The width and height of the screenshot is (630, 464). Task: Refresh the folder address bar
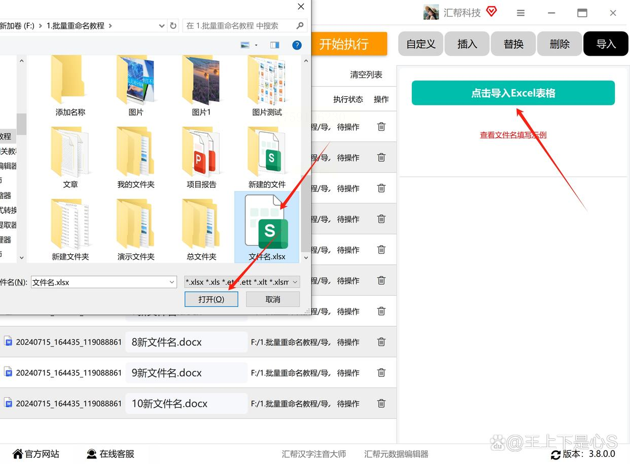173,25
